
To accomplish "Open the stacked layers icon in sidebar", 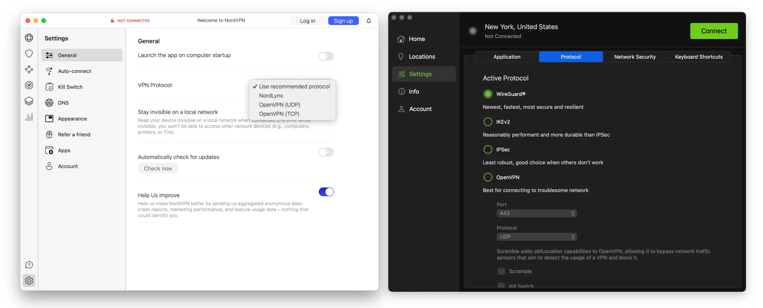I will 29,101.
